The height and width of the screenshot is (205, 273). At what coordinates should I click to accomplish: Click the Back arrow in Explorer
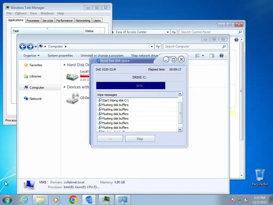[23, 46]
